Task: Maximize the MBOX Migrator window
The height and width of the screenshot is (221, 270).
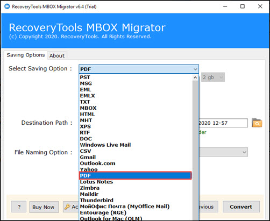Action: pos(243,6)
